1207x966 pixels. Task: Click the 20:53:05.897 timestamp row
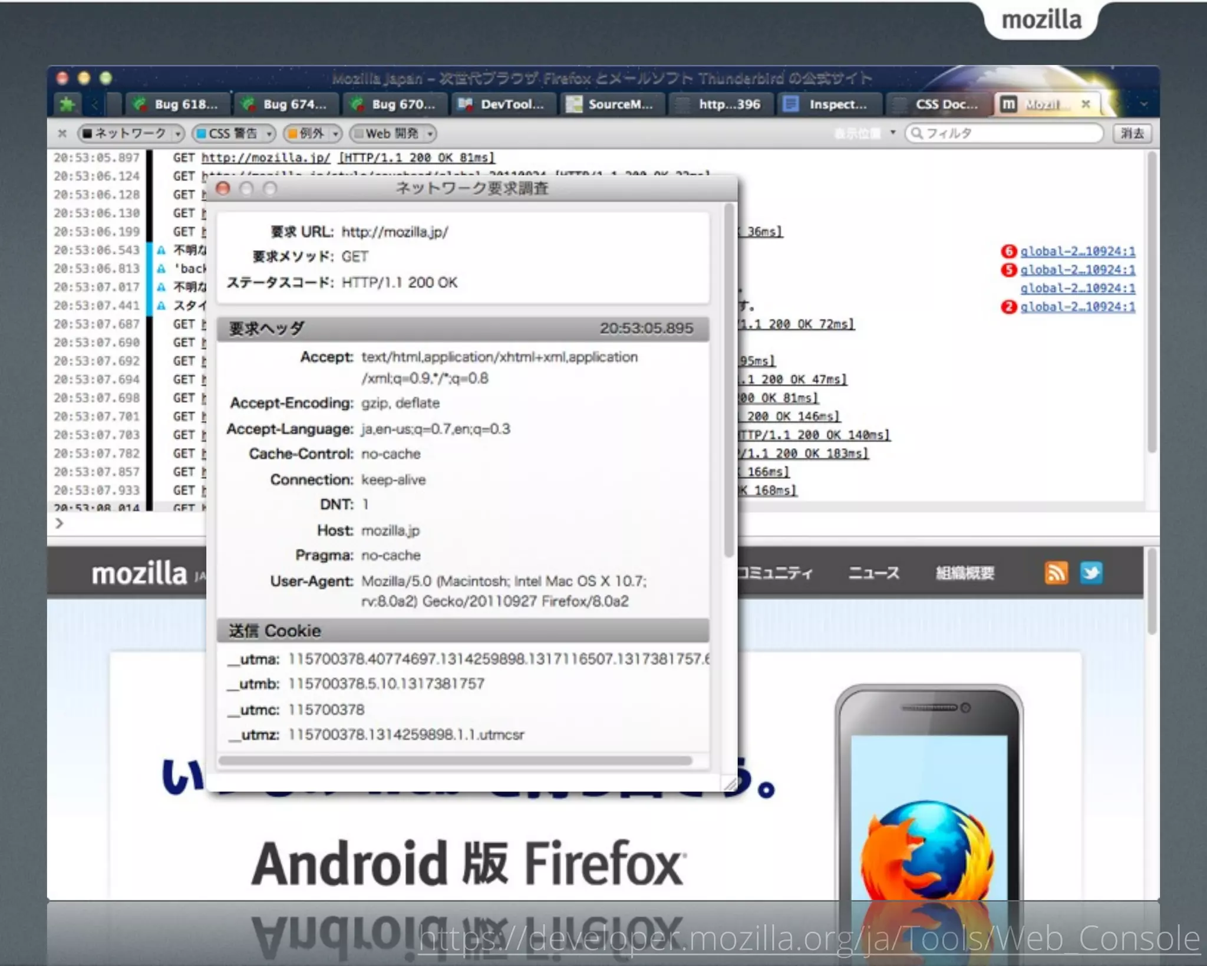tap(97, 157)
